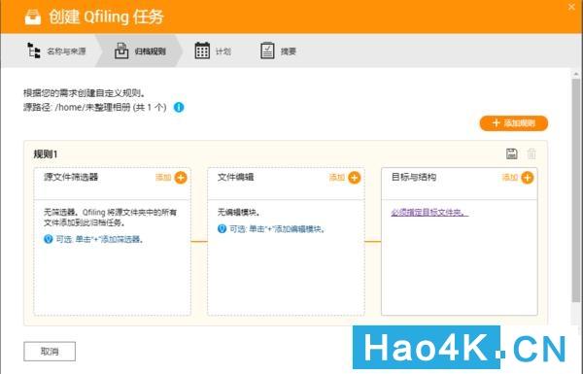Click the folder tree icon for 名称与来源

click(x=34, y=51)
